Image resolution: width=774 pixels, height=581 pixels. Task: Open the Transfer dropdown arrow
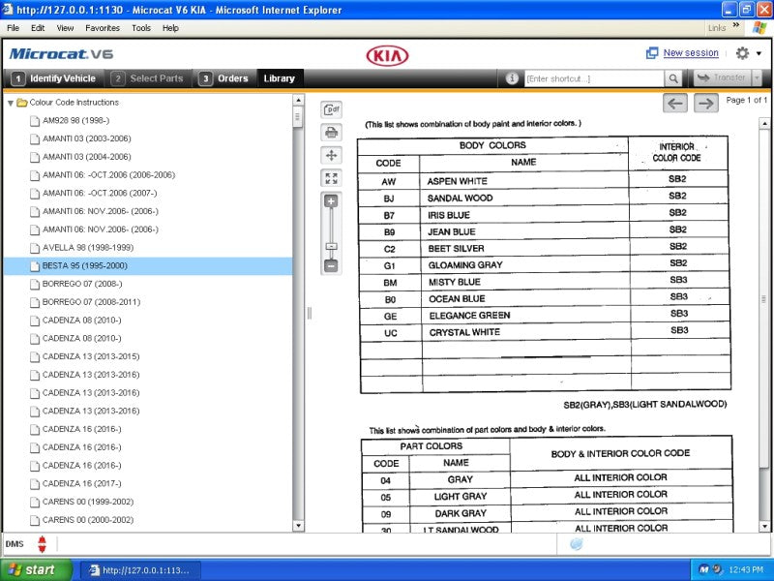pyautogui.click(x=757, y=77)
